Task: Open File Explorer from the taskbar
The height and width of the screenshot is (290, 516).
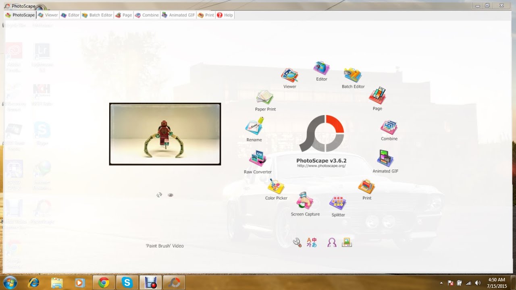Action: (57, 282)
